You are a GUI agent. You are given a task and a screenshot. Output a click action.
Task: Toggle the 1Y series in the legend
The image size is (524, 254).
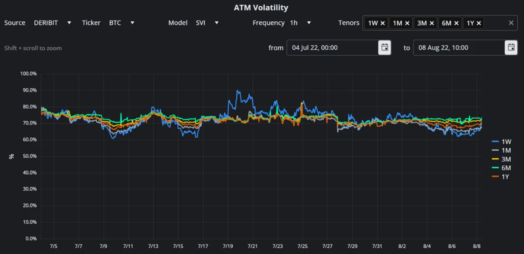(501, 177)
